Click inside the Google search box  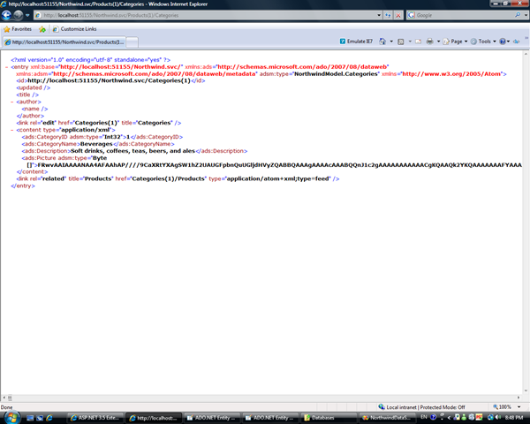click(465, 15)
